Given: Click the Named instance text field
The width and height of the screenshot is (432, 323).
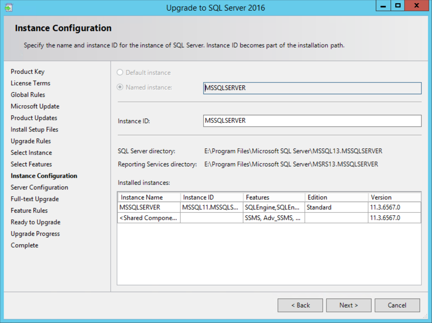Looking at the screenshot, I should tap(312, 88).
